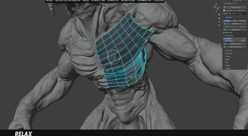Screen dimensions: 248x136
Task: Toggle symmetry Y axis button
Action: tap(235, 27)
